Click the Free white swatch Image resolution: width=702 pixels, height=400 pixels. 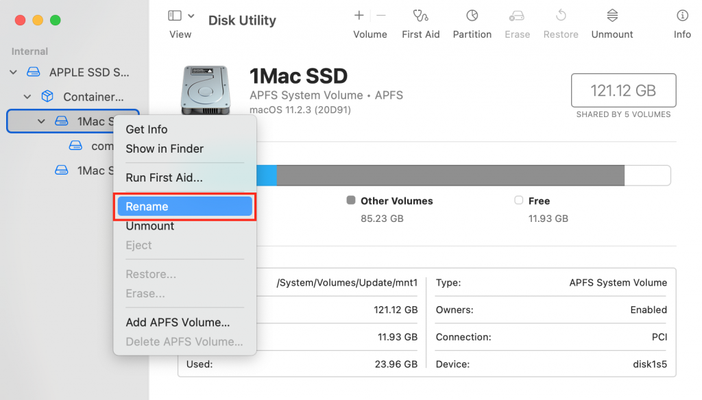[518, 200]
